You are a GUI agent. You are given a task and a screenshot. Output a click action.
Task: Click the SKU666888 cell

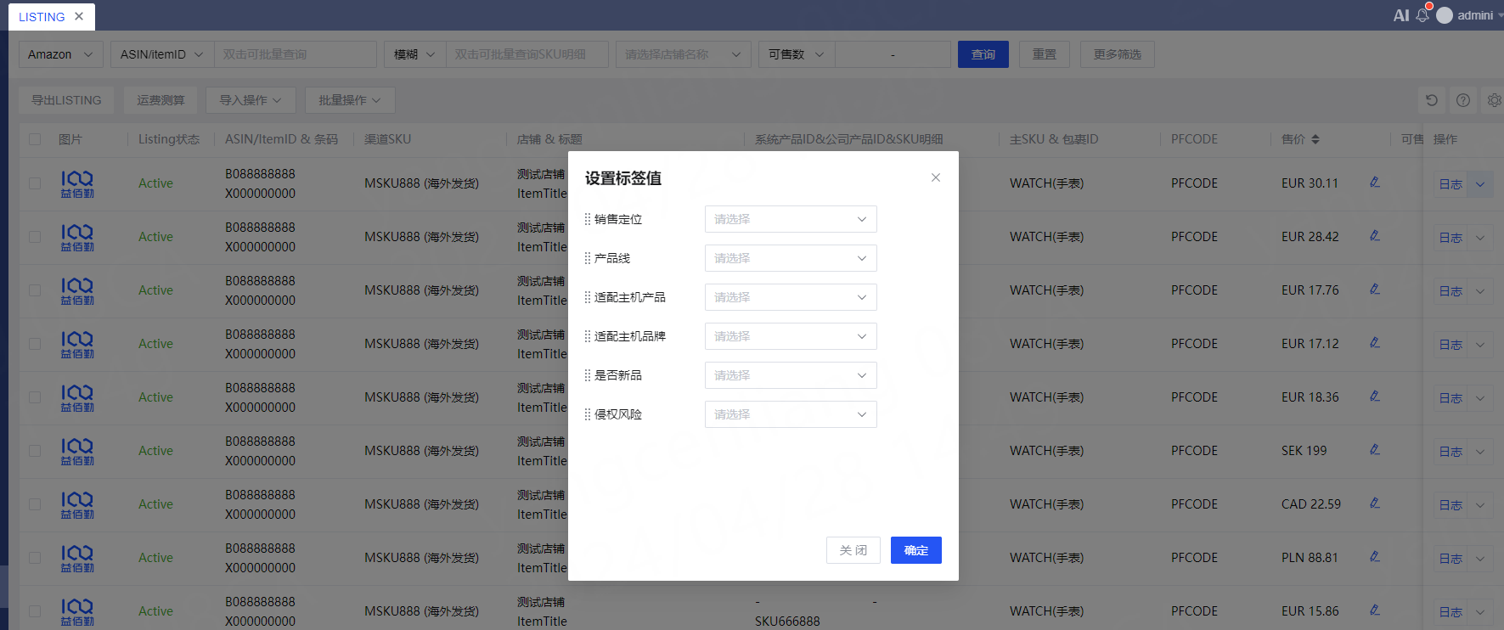pyautogui.click(x=787, y=621)
